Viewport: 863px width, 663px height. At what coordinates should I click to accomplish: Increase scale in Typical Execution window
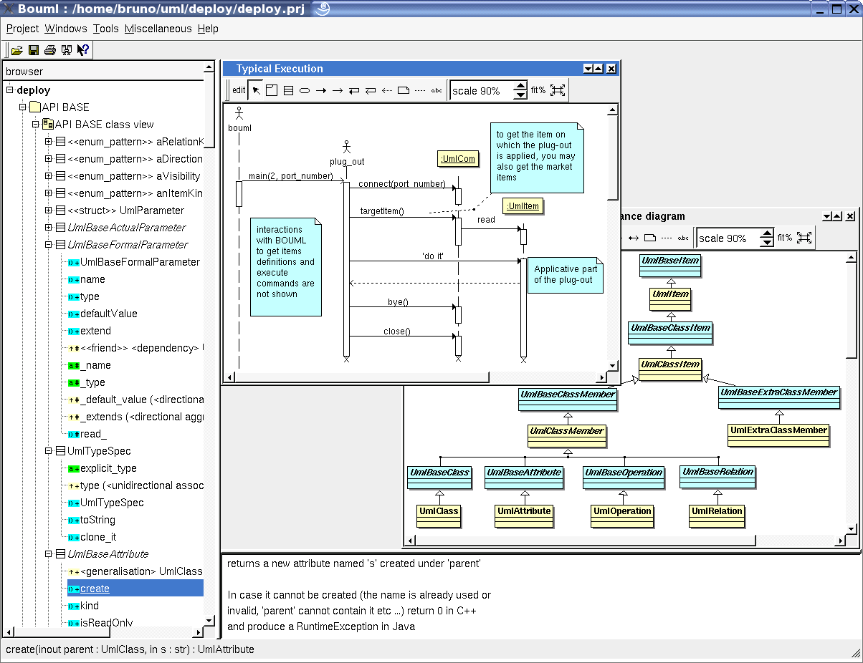(x=521, y=87)
